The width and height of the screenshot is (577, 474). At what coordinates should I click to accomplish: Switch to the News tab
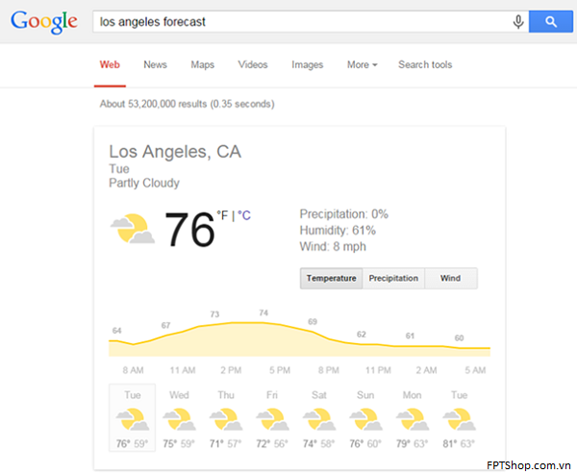click(155, 64)
